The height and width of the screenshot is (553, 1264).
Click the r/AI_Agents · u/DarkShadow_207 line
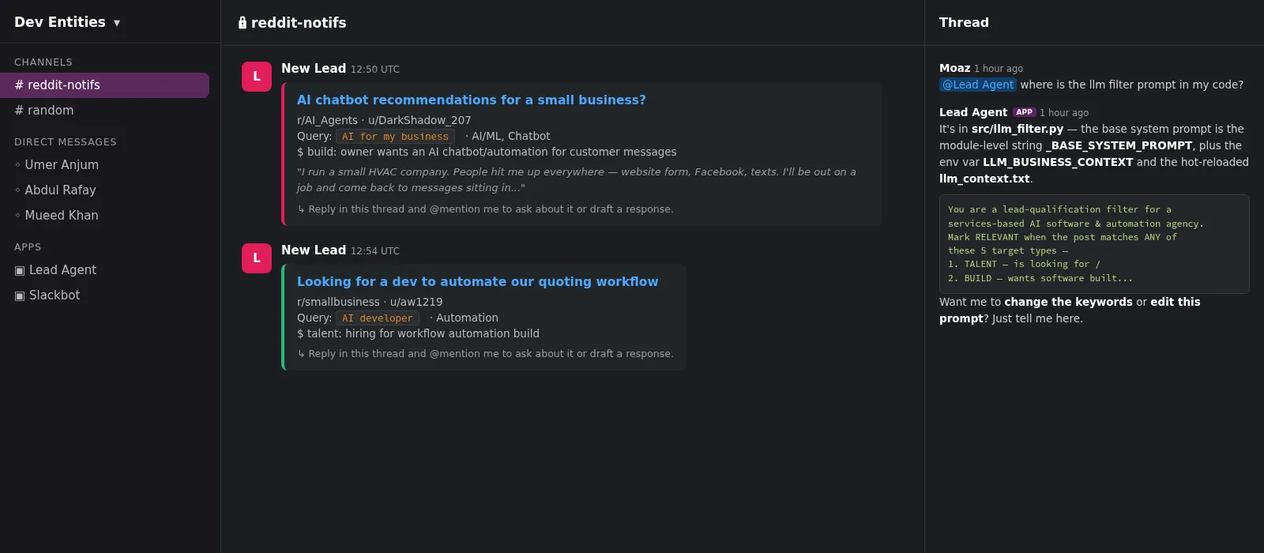tap(384, 120)
